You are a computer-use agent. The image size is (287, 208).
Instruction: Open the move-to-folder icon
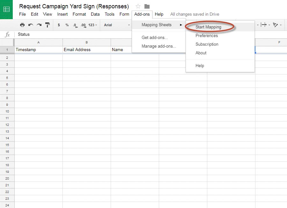(x=147, y=6)
